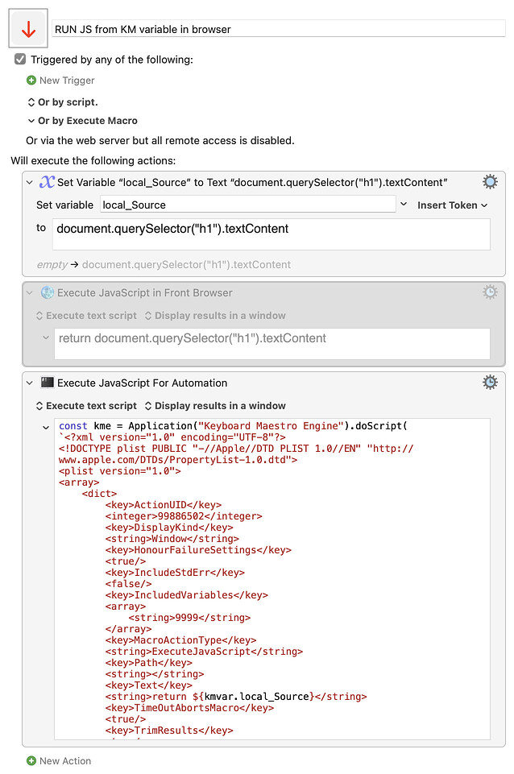Click the Execute JavaScript in Front Browser title

(145, 292)
